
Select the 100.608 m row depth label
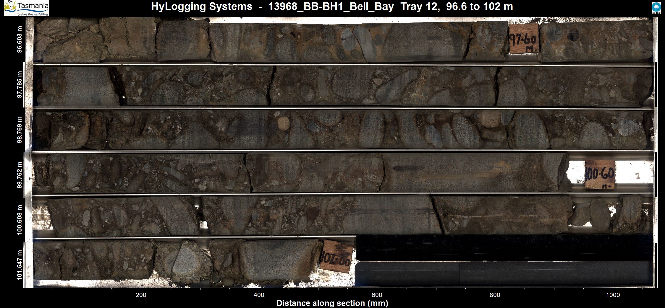pyautogui.click(x=20, y=219)
